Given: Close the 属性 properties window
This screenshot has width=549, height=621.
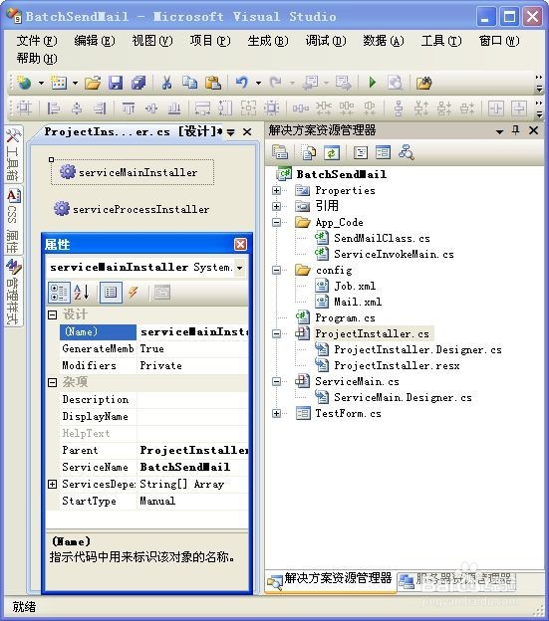Looking at the screenshot, I should click(240, 244).
